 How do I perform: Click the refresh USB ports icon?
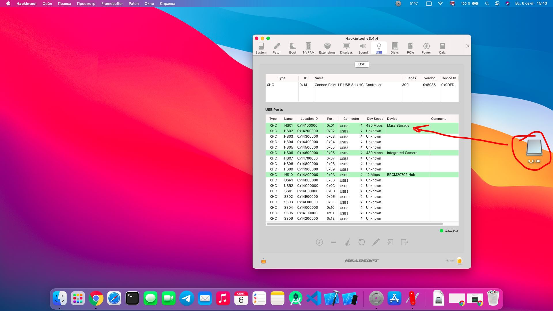coord(362,242)
